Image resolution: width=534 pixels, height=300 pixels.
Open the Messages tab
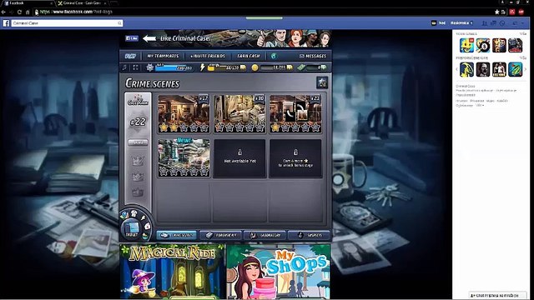click(313, 56)
